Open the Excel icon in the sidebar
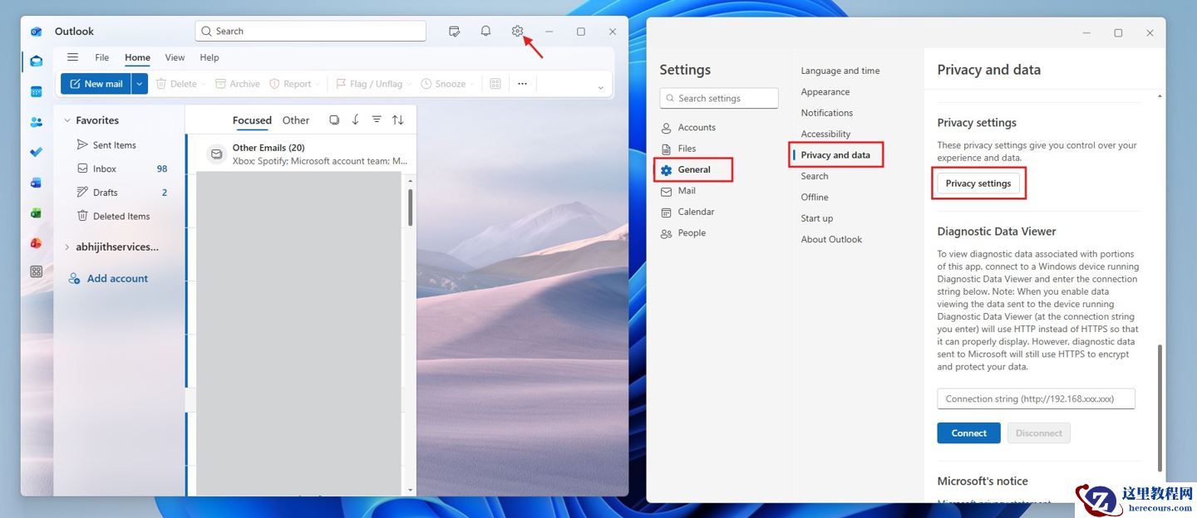The image size is (1197, 518). click(35, 212)
